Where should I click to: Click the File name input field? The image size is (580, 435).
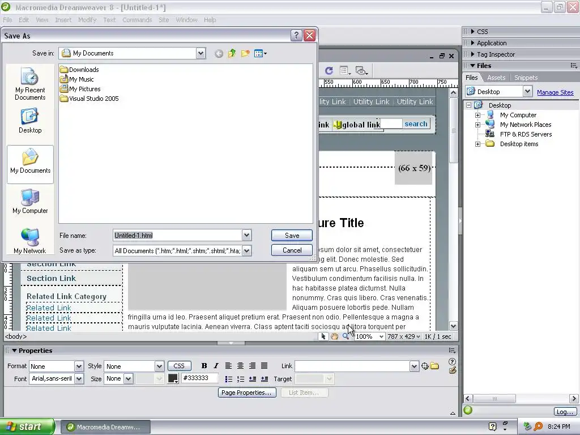pyautogui.click(x=177, y=235)
